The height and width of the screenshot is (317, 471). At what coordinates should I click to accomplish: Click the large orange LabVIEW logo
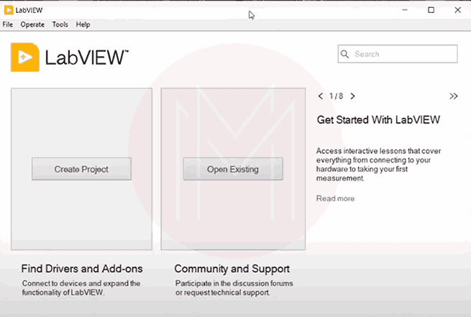click(25, 58)
